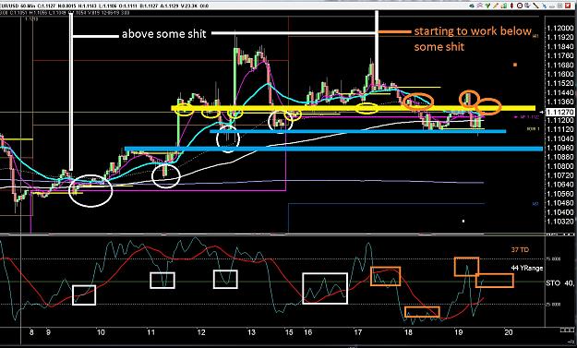Click the gray grid toolbar icon
577x348 pixels.
(x=560, y=6)
